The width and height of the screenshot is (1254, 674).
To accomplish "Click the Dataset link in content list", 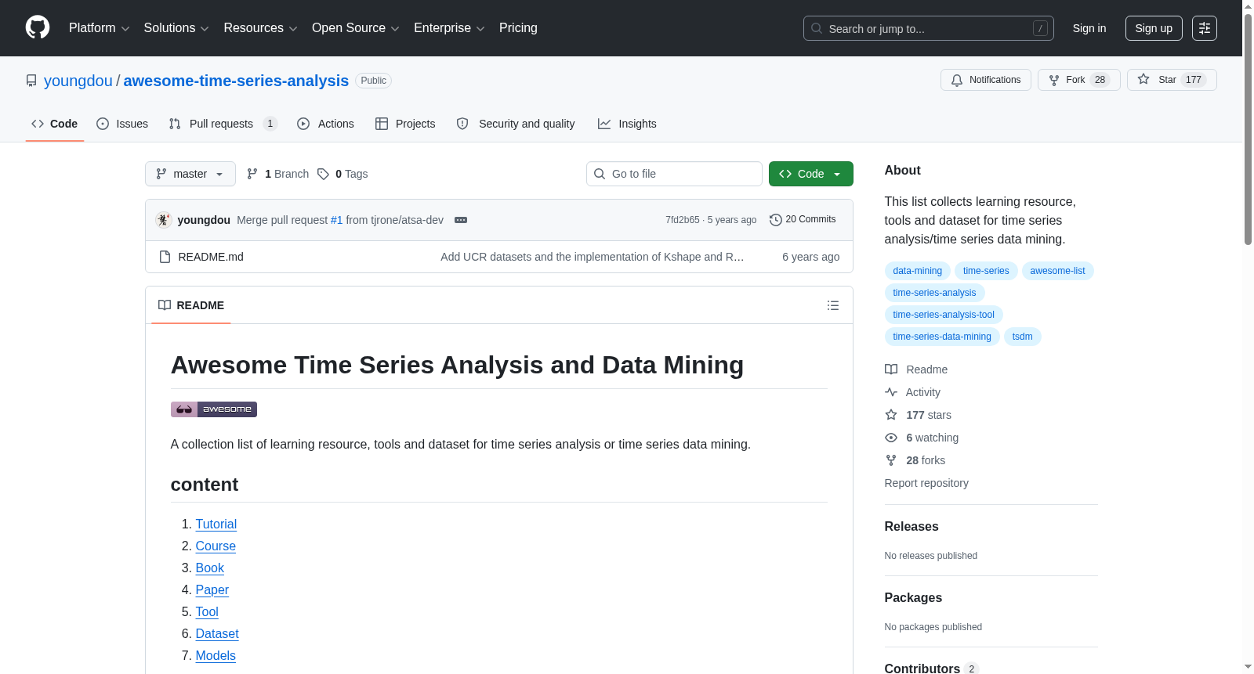I will pyautogui.click(x=217, y=634).
